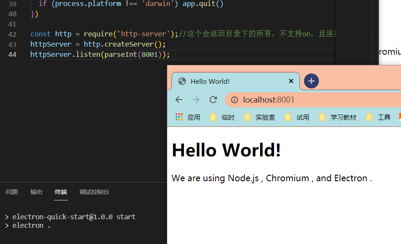Click the app.quit() call on line 39

[203, 3]
